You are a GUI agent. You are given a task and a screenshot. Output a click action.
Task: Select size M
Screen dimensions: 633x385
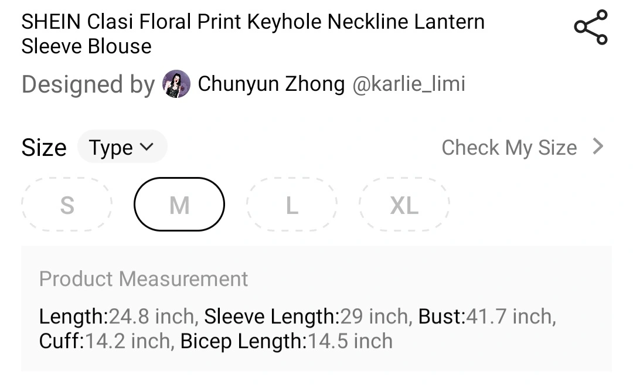(x=179, y=204)
